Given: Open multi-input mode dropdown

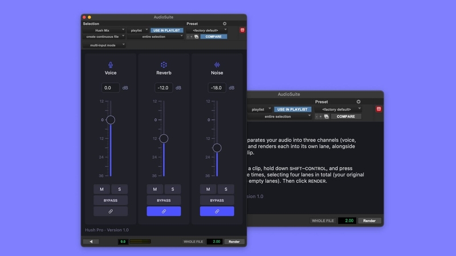Looking at the screenshot, I should 104,46.
